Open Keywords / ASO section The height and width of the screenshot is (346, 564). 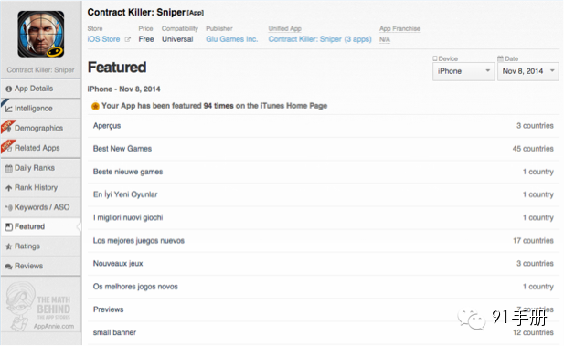(40, 207)
